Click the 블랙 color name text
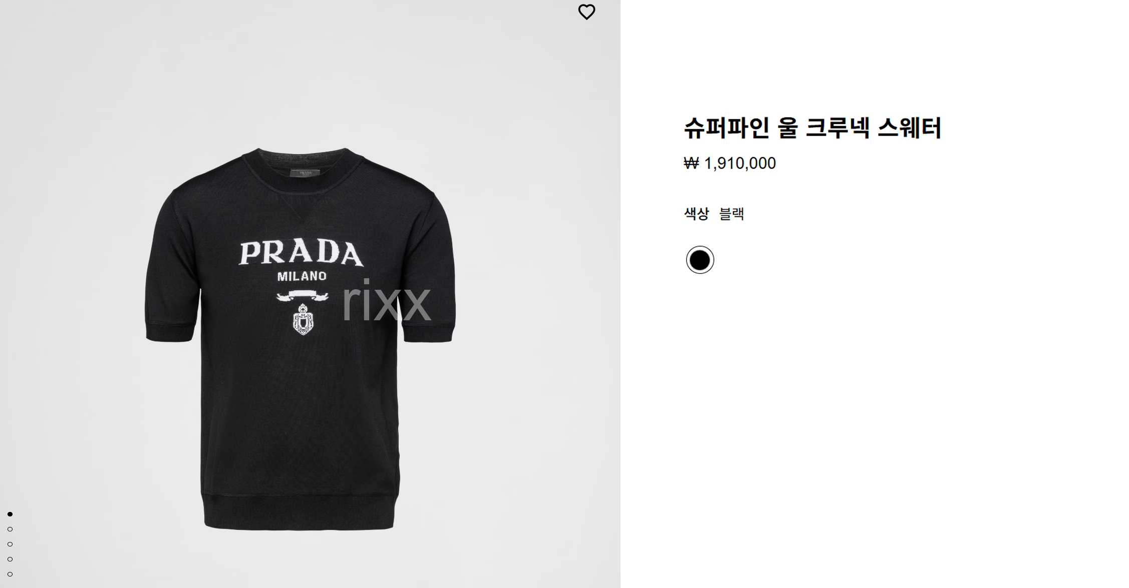This screenshot has height=588, width=1129. click(731, 214)
